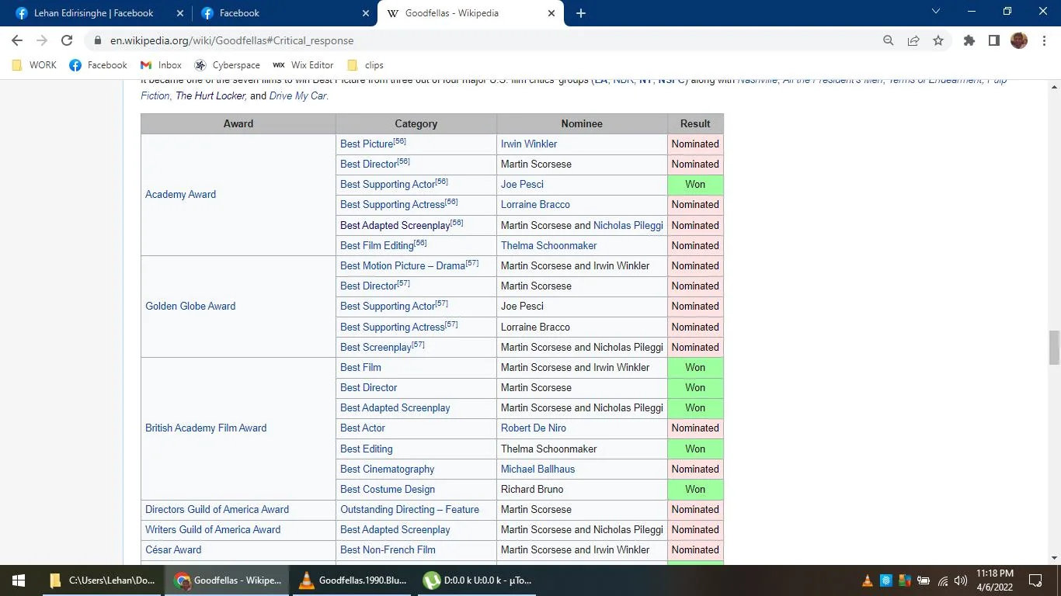Switch to the µTorrent taskbar window
Viewport: 1061px width, 596px height.
click(478, 580)
